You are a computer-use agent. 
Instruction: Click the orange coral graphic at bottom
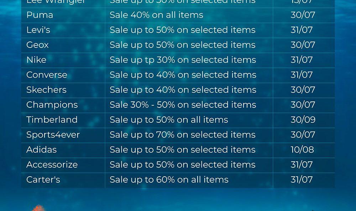[38, 208]
